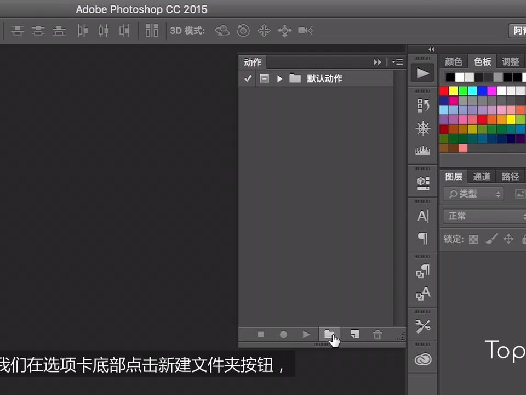Click the Delete action trash icon
The height and width of the screenshot is (395, 526).
[378, 335]
